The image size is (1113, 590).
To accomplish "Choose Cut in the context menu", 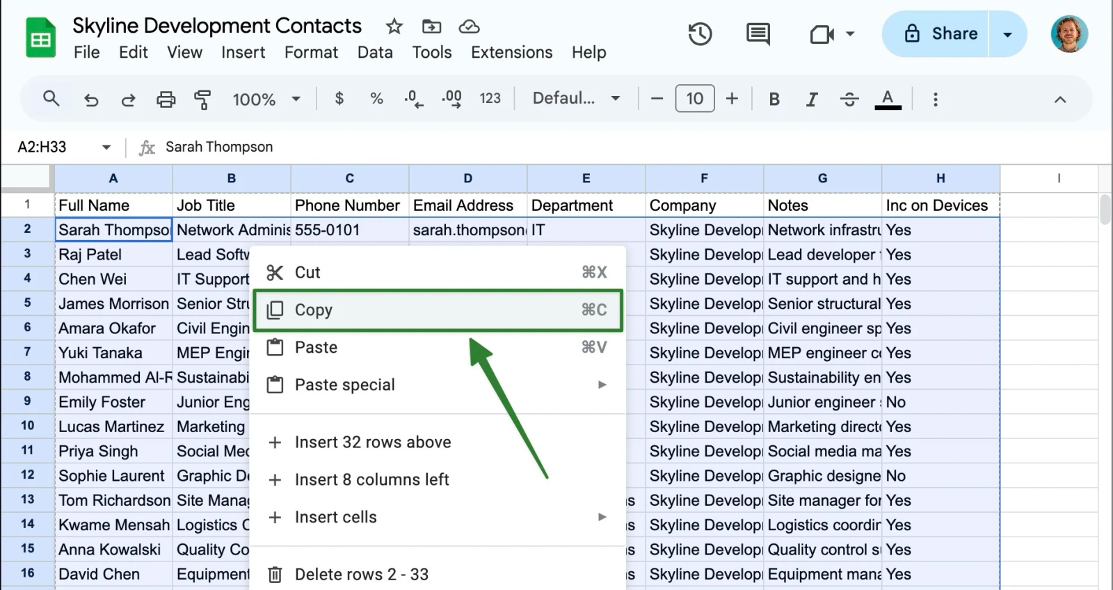I will [438, 272].
